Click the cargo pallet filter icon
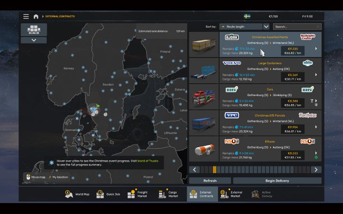Image resolution: width=343 pixels, height=214 pixels. (x=33, y=29)
